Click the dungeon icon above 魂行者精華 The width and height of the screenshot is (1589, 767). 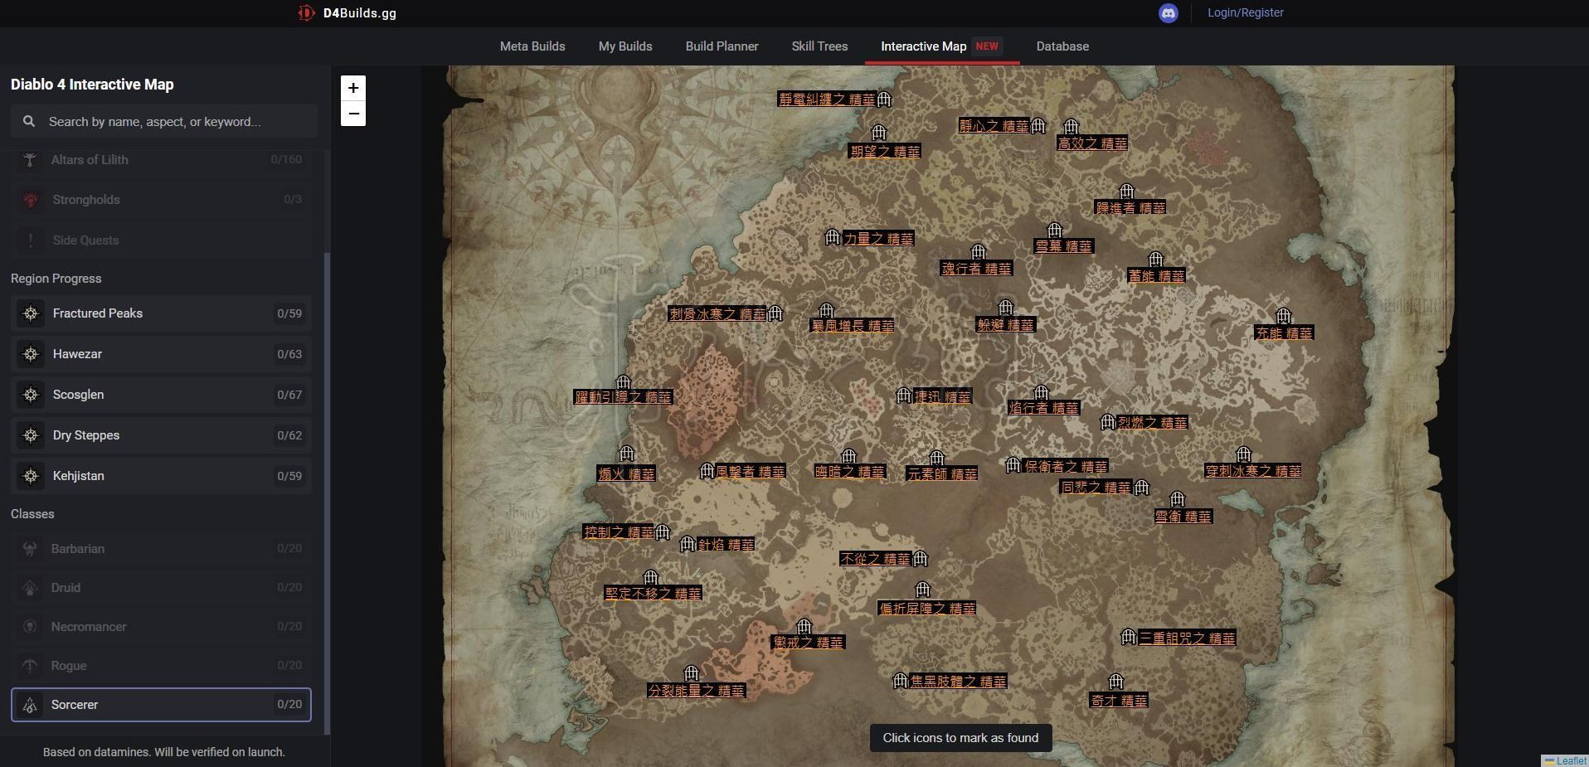pyautogui.click(x=979, y=252)
